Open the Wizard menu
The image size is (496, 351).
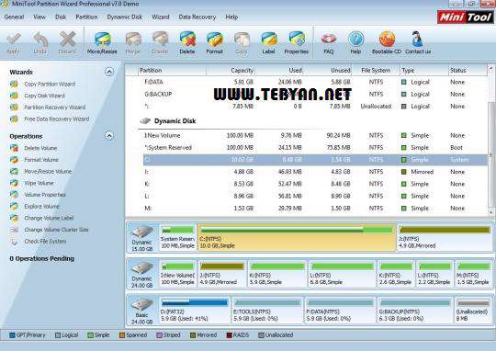(161, 17)
